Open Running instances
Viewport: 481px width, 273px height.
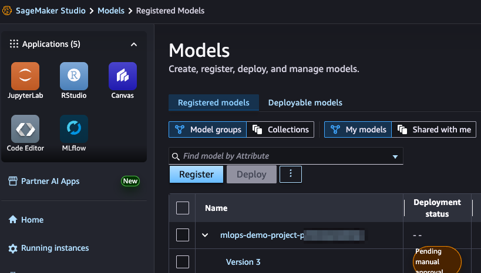point(49,248)
